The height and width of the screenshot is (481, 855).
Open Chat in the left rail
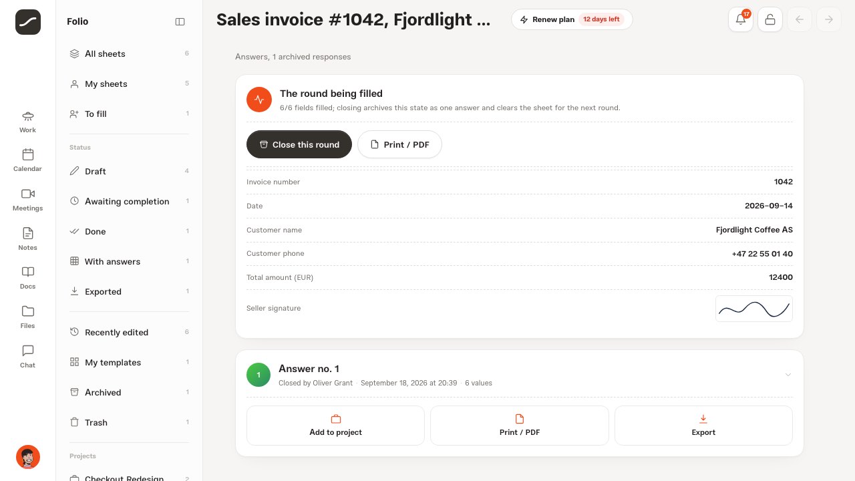click(x=27, y=357)
